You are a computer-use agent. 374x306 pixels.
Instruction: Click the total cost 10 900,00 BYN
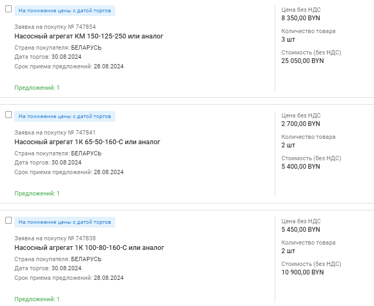(302, 272)
